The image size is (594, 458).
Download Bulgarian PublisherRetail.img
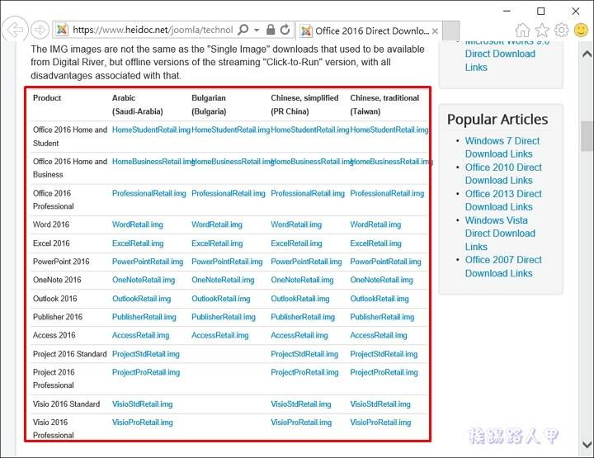tap(224, 317)
